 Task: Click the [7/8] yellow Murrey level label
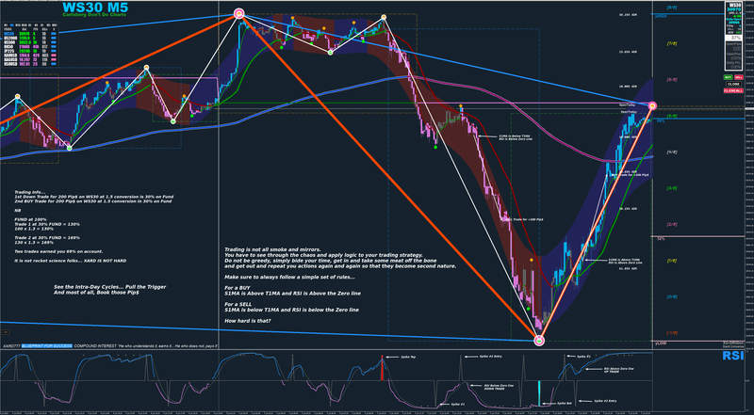[672, 43]
